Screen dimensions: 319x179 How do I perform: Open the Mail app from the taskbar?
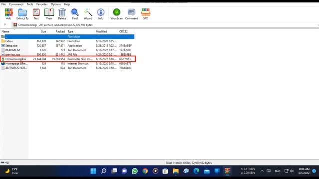[x=207, y=171]
